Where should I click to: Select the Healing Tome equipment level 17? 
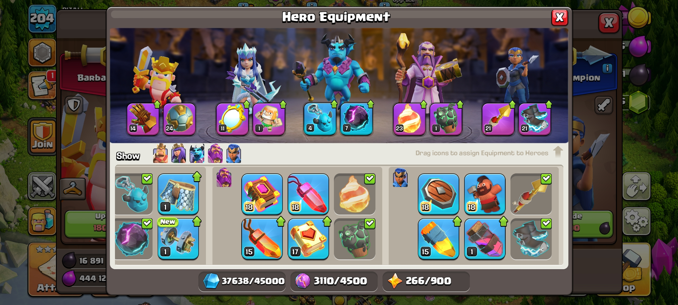pyautogui.click(x=308, y=239)
